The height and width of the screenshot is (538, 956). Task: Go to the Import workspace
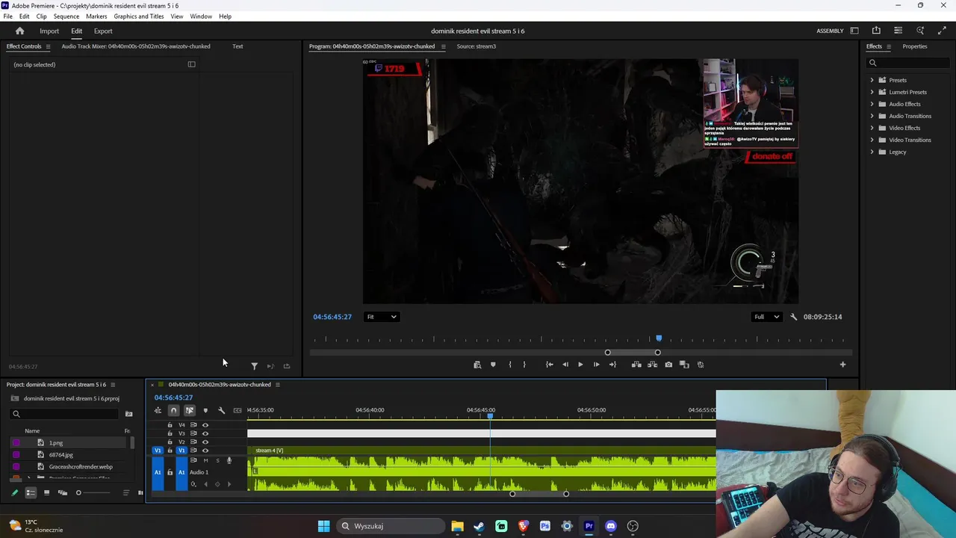pyautogui.click(x=49, y=31)
